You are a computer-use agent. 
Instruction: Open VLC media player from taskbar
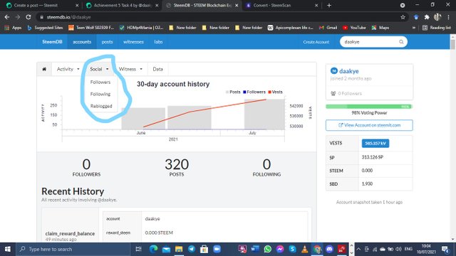(304, 249)
